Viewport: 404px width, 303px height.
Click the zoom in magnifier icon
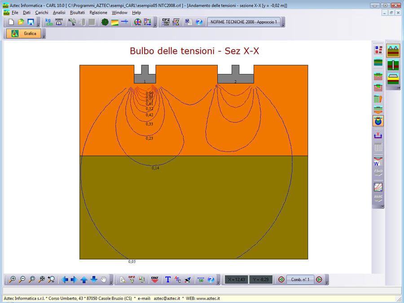[13, 279]
